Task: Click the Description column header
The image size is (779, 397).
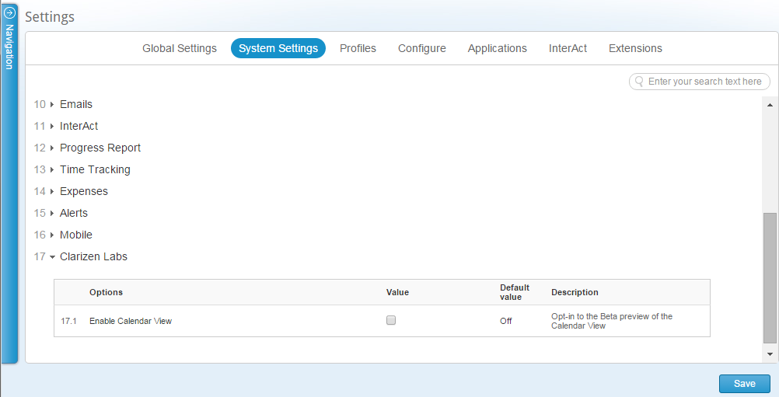Action: 575,292
